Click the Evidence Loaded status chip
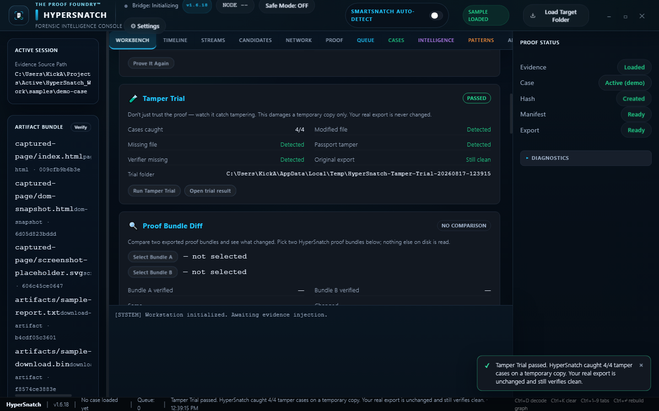Screen dimensions: 659x411 click(634, 67)
